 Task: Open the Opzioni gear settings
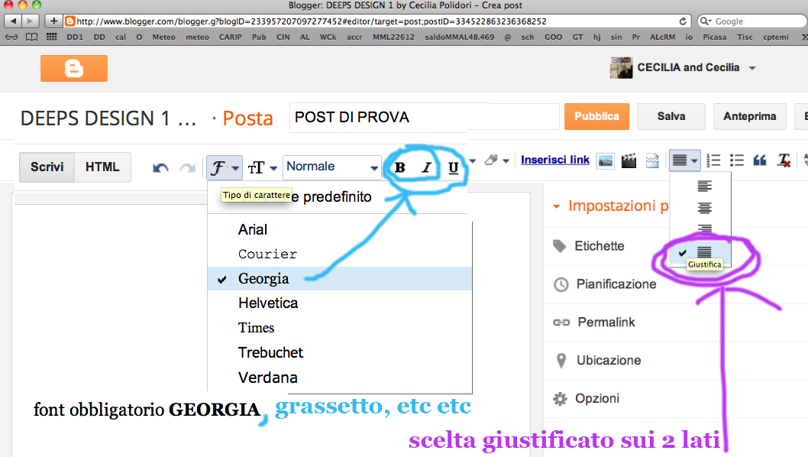pos(586,398)
